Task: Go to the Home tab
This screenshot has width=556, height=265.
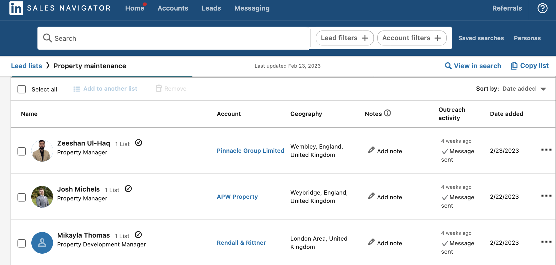Action: 135,8
